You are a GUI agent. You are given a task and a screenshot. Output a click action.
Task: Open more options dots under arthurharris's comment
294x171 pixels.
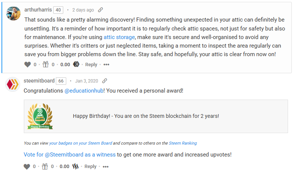click(x=106, y=65)
